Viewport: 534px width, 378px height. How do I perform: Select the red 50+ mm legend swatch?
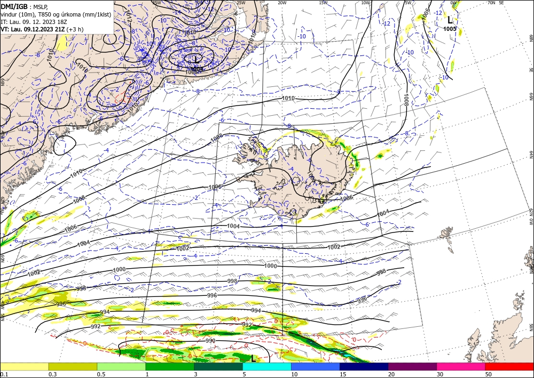tap(509, 366)
